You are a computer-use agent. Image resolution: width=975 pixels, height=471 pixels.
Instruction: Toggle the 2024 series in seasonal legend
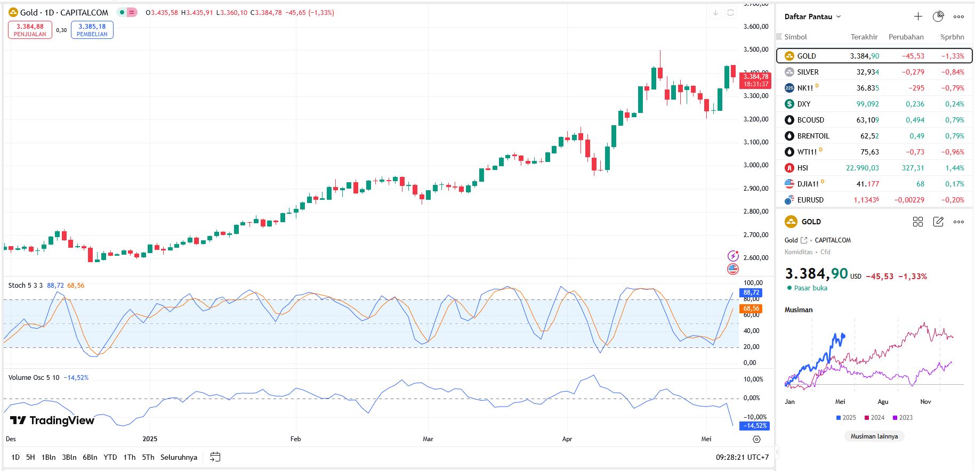point(874,418)
